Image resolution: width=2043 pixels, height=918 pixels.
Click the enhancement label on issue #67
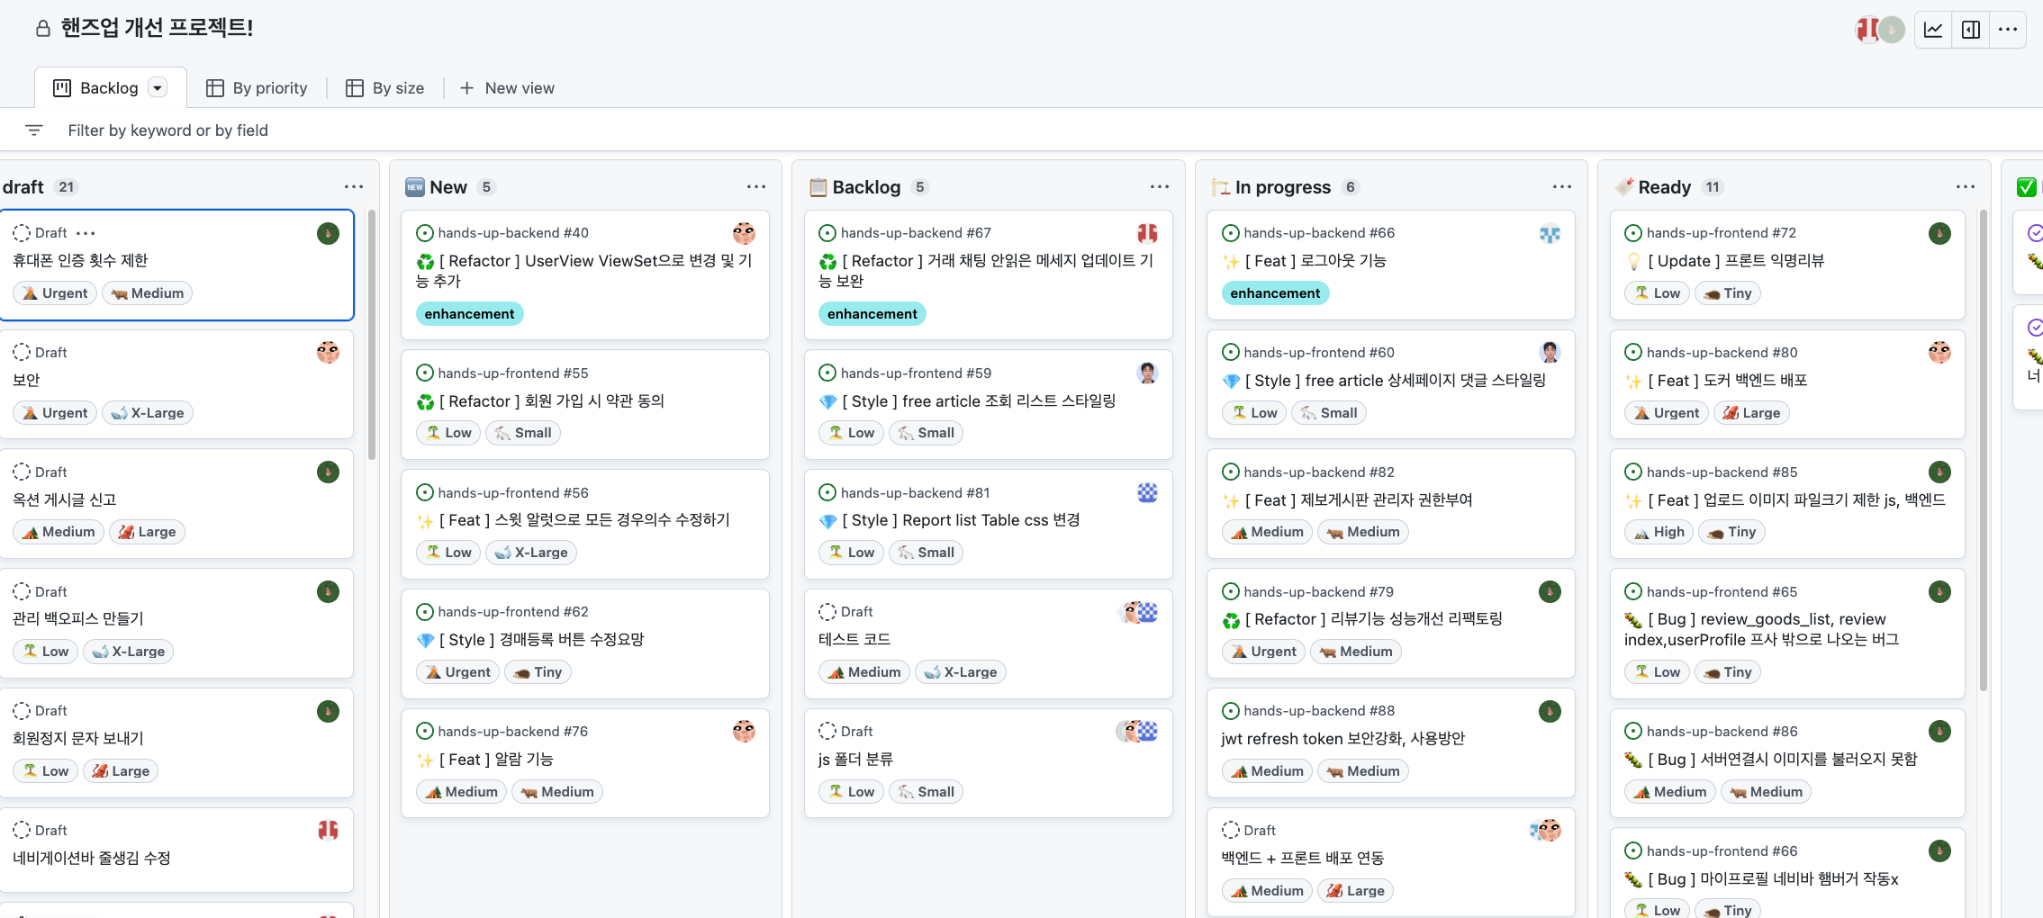[872, 314]
